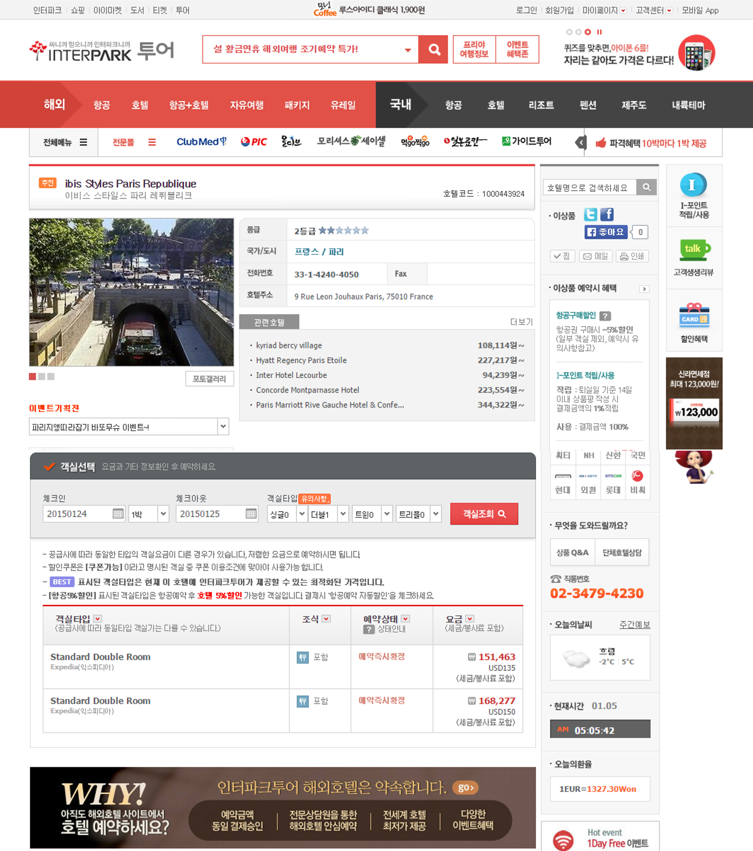Click the 프랑스 / 파리 location link
Screen dimensions: 753x851
[319, 252]
